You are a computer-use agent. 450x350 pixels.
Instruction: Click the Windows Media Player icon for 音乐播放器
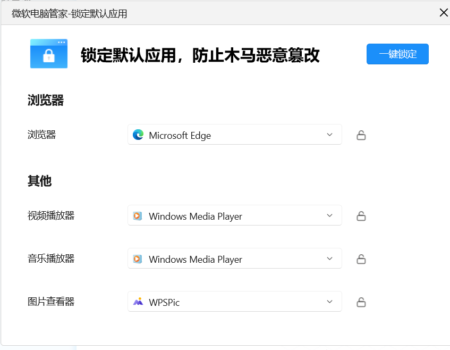click(x=138, y=259)
